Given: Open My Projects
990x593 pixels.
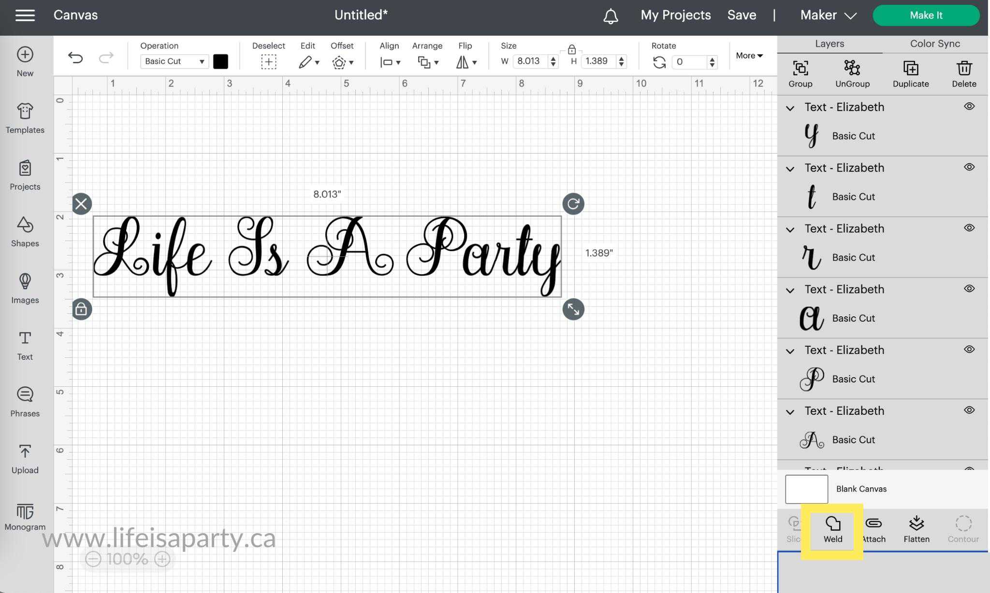Looking at the screenshot, I should tap(675, 15).
